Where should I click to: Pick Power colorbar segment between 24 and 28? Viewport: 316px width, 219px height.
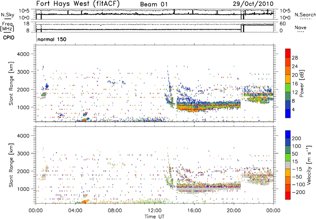click(x=288, y=62)
